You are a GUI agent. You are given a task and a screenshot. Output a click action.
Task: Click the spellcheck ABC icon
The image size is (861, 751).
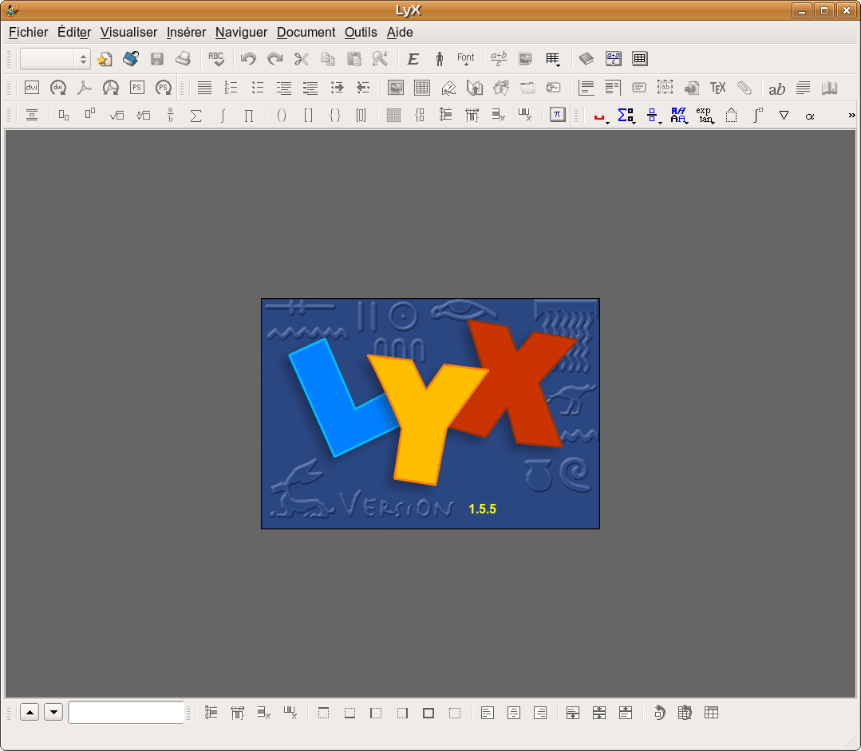pyautogui.click(x=216, y=59)
